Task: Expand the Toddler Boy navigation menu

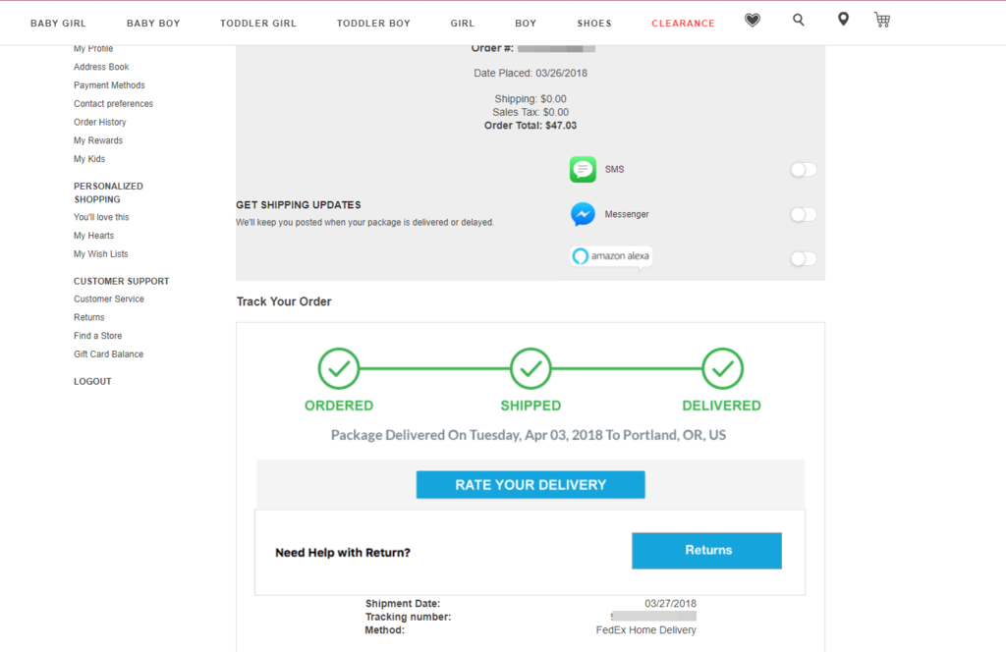Action: [x=373, y=23]
